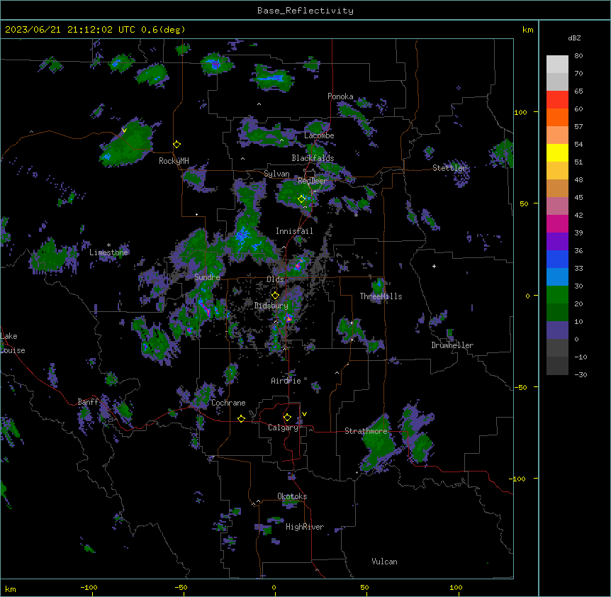This screenshot has height=597, width=611.
Task: Click the km label at bottom-left corner
Action: pyautogui.click(x=11, y=589)
